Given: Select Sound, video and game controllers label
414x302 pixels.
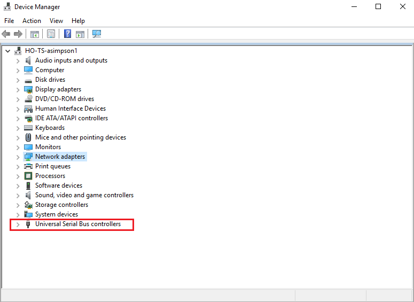Looking at the screenshot, I should pyautogui.click(x=84, y=195).
